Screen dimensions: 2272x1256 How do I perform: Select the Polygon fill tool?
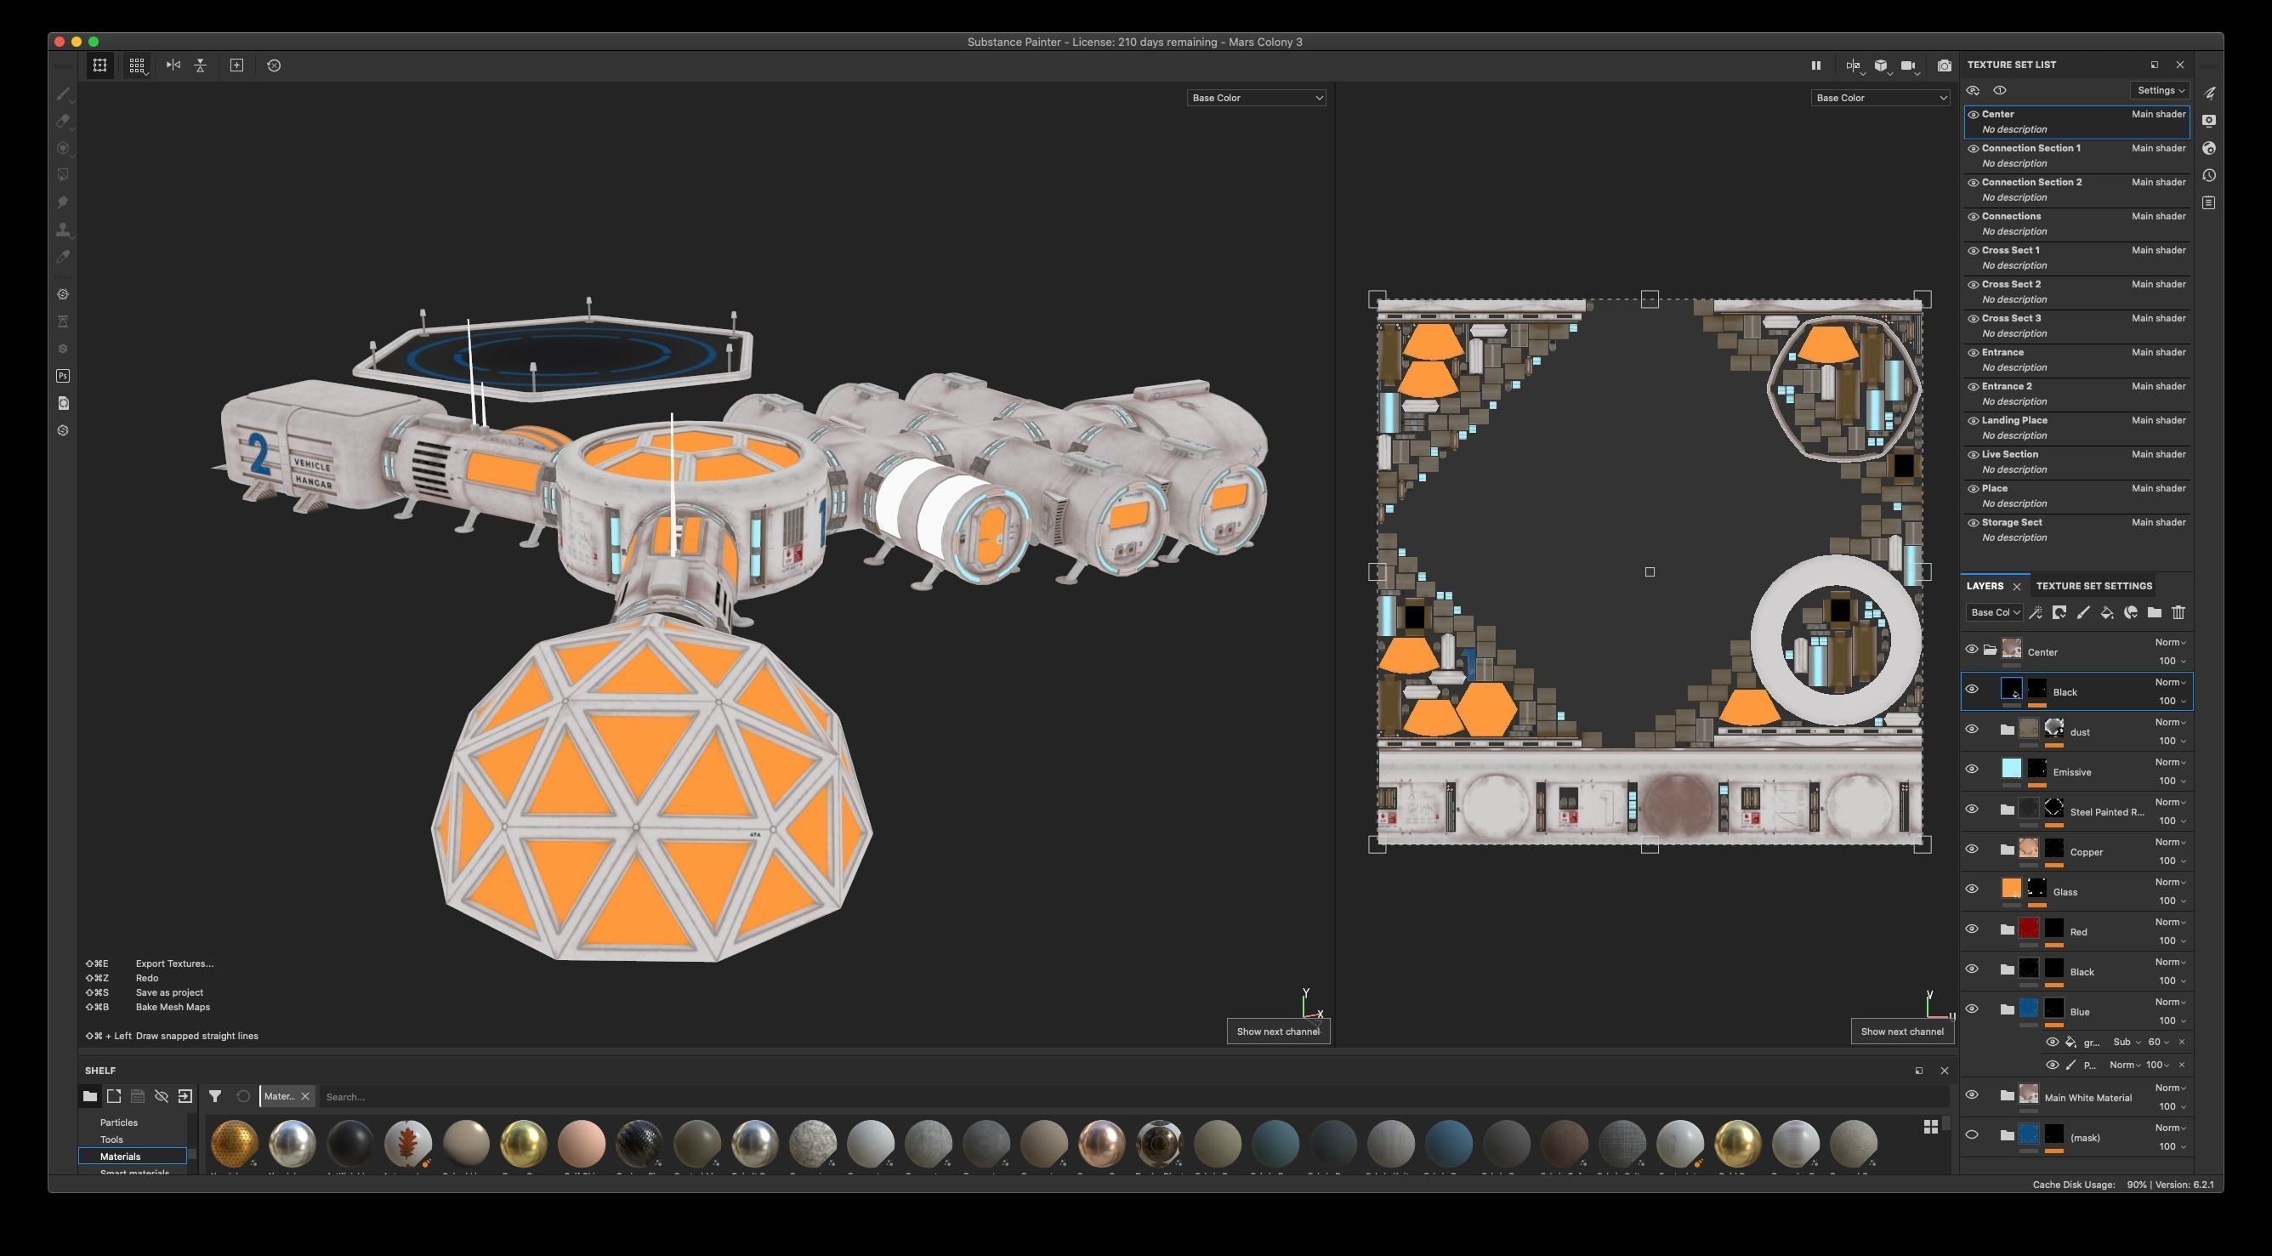click(63, 175)
